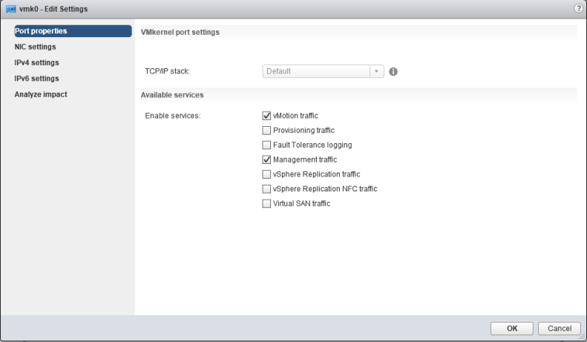Check vSphere Replication NFC traffic box
587x342 pixels.
(x=267, y=189)
